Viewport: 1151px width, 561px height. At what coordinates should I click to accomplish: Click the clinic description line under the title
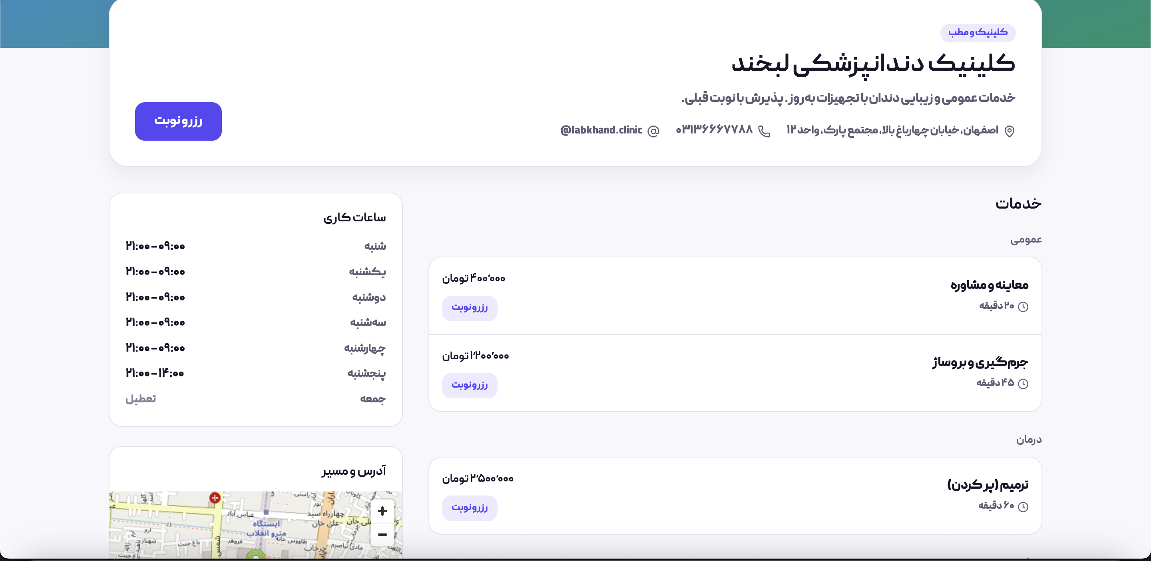click(x=848, y=98)
